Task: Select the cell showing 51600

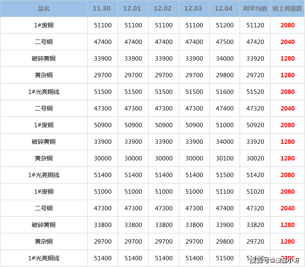Action: (x=225, y=92)
